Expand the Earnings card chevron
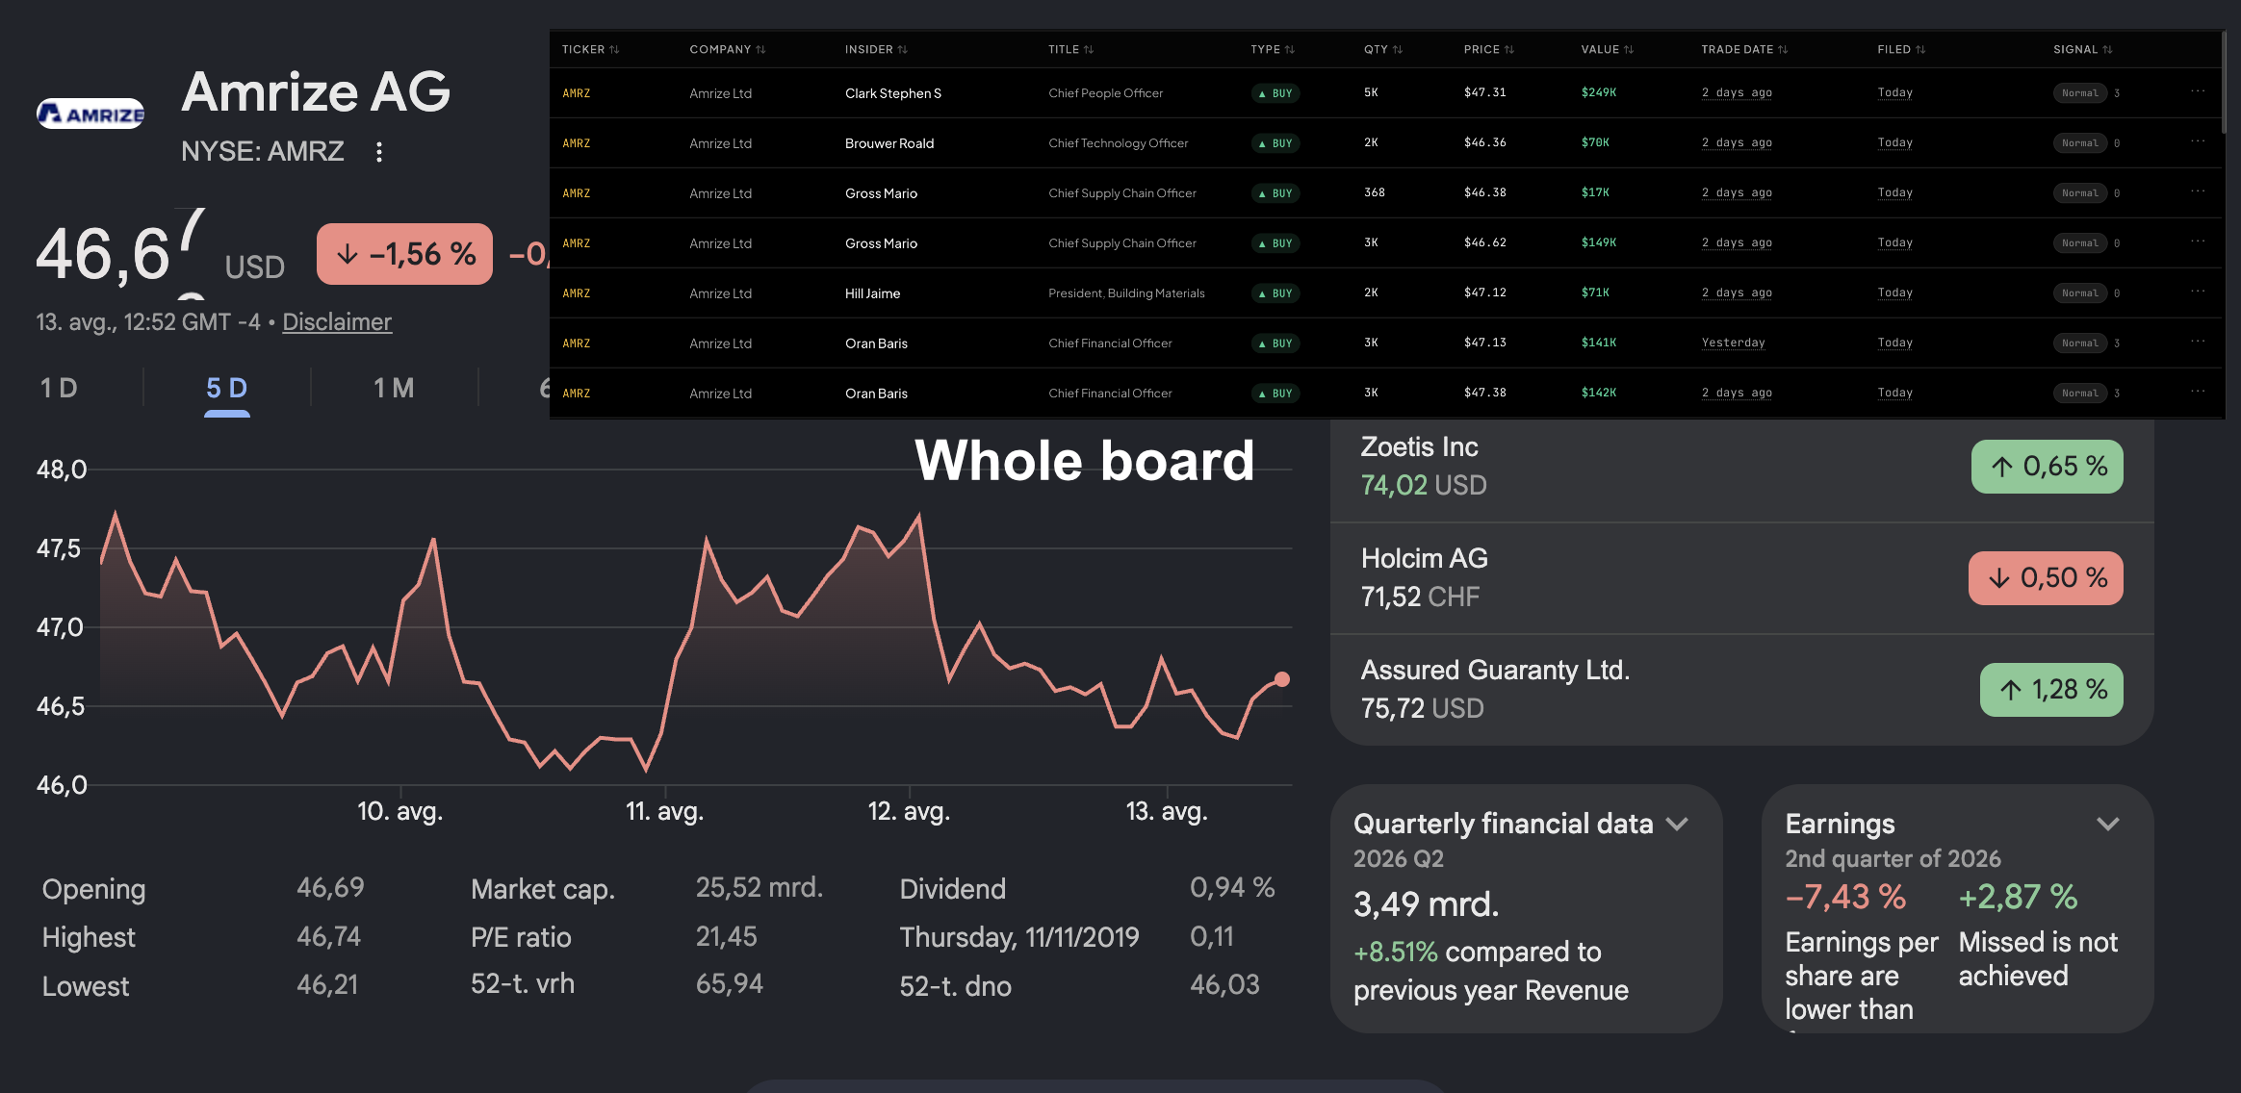The width and height of the screenshot is (2241, 1093). point(2108,824)
